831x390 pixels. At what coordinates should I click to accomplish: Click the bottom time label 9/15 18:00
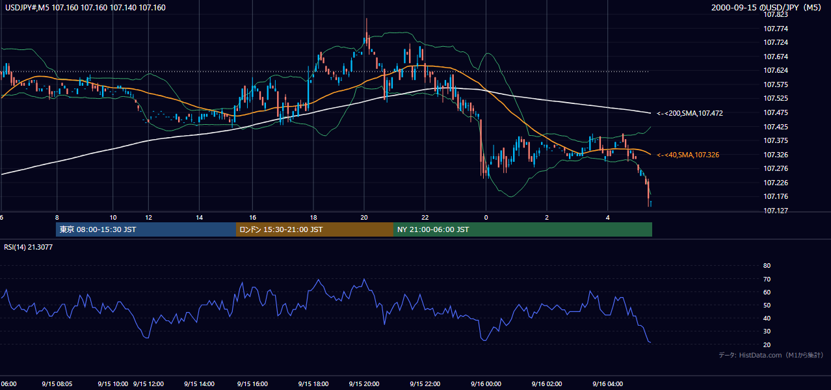[x=313, y=384]
